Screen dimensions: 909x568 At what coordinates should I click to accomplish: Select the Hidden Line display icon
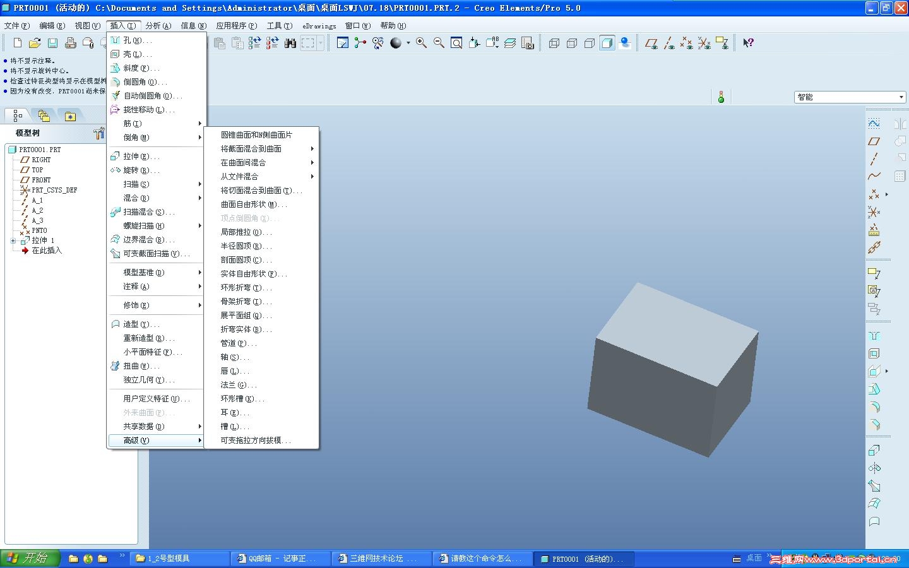point(572,43)
